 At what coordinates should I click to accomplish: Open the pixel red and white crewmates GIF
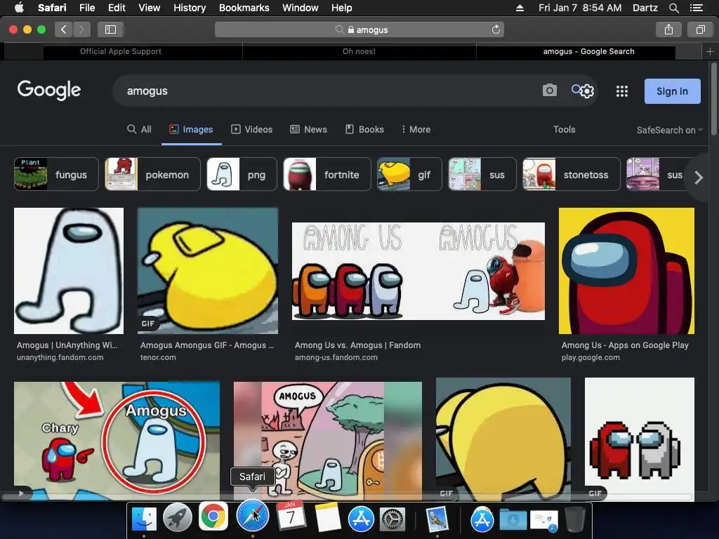pos(639,439)
